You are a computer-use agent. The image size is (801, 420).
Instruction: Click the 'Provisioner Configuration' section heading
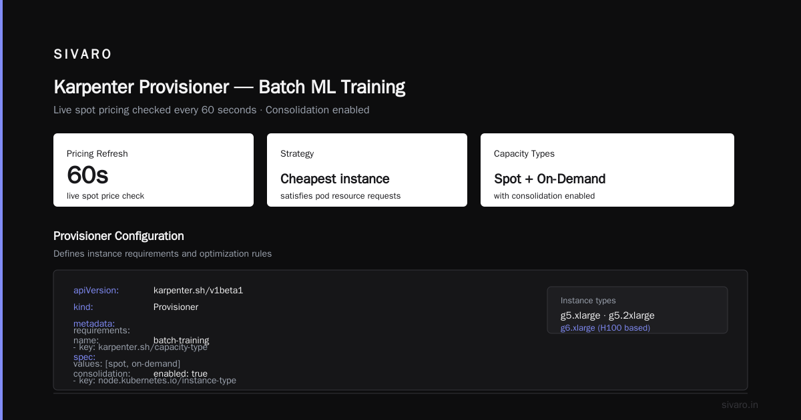119,236
